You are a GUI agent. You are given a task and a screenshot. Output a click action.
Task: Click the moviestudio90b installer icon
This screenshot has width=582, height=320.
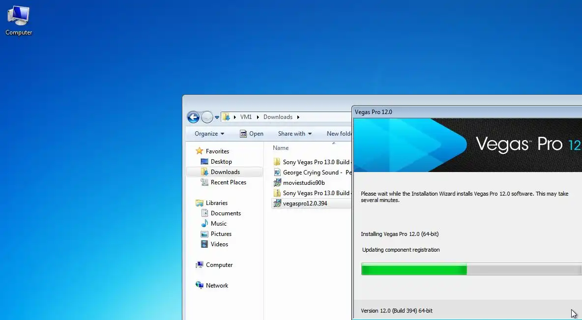pos(277,183)
